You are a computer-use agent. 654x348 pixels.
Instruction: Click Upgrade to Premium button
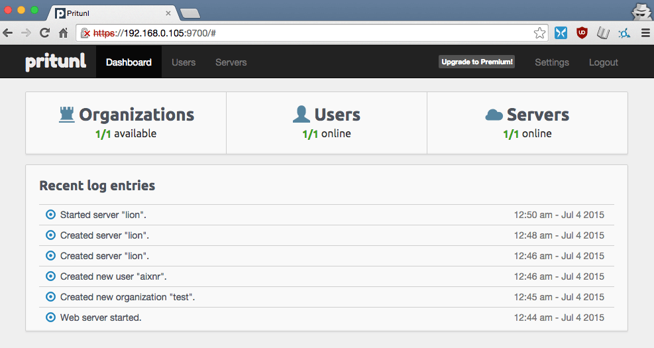tap(476, 62)
